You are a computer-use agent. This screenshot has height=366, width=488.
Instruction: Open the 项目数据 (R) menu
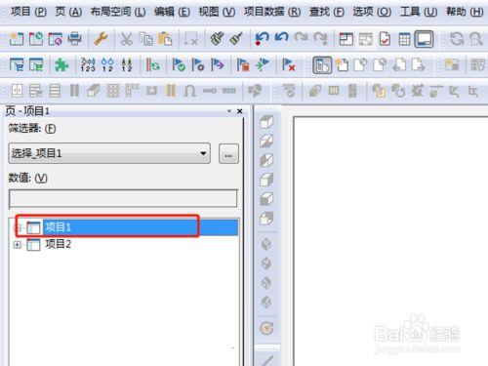pyautogui.click(x=272, y=12)
